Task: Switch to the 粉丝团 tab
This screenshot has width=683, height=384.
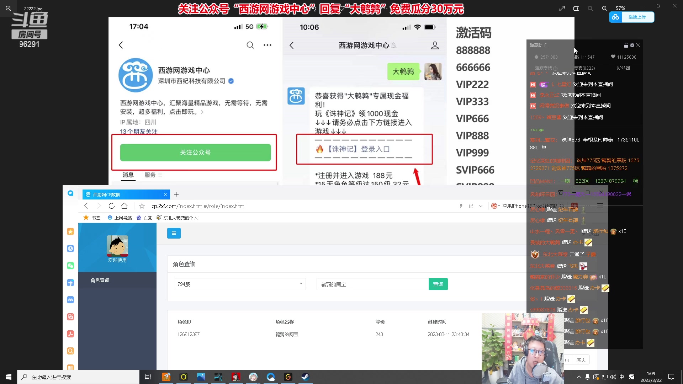Action: point(623,68)
